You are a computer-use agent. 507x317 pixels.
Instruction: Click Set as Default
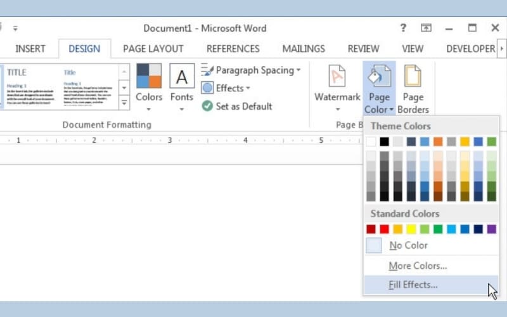point(236,106)
